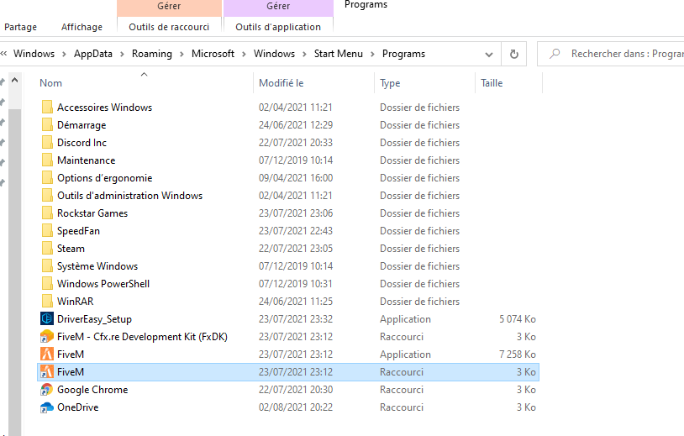Click the Discord Inc folder icon
The height and width of the screenshot is (436, 684).
[x=47, y=143]
